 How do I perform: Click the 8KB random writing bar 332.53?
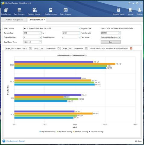[x=48, y=95]
